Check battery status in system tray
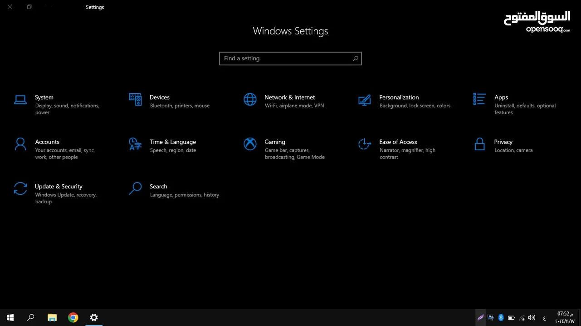 (511, 318)
